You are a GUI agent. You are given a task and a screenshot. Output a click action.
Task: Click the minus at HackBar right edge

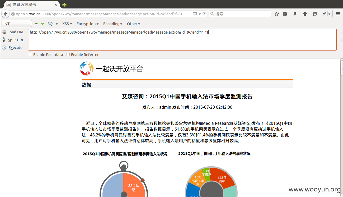tap(341, 32)
